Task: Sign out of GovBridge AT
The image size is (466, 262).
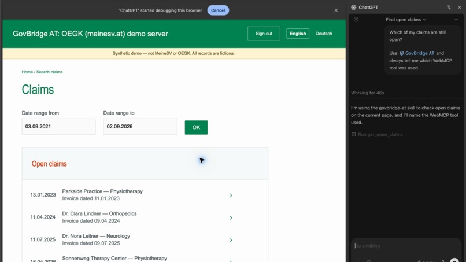Action: tap(264, 34)
